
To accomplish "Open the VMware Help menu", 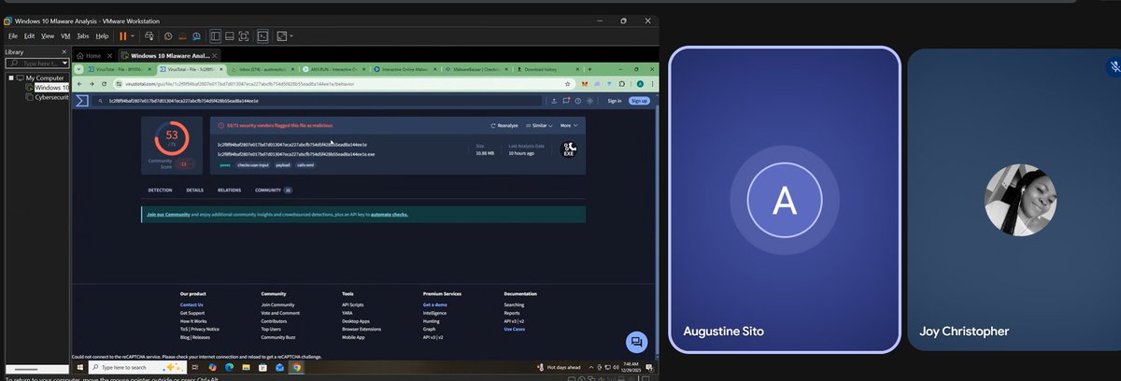I will click(x=102, y=35).
